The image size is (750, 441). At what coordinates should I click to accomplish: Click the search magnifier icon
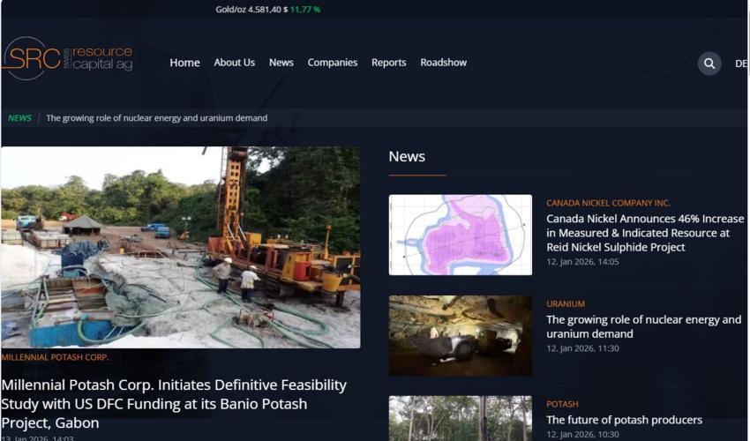point(709,64)
